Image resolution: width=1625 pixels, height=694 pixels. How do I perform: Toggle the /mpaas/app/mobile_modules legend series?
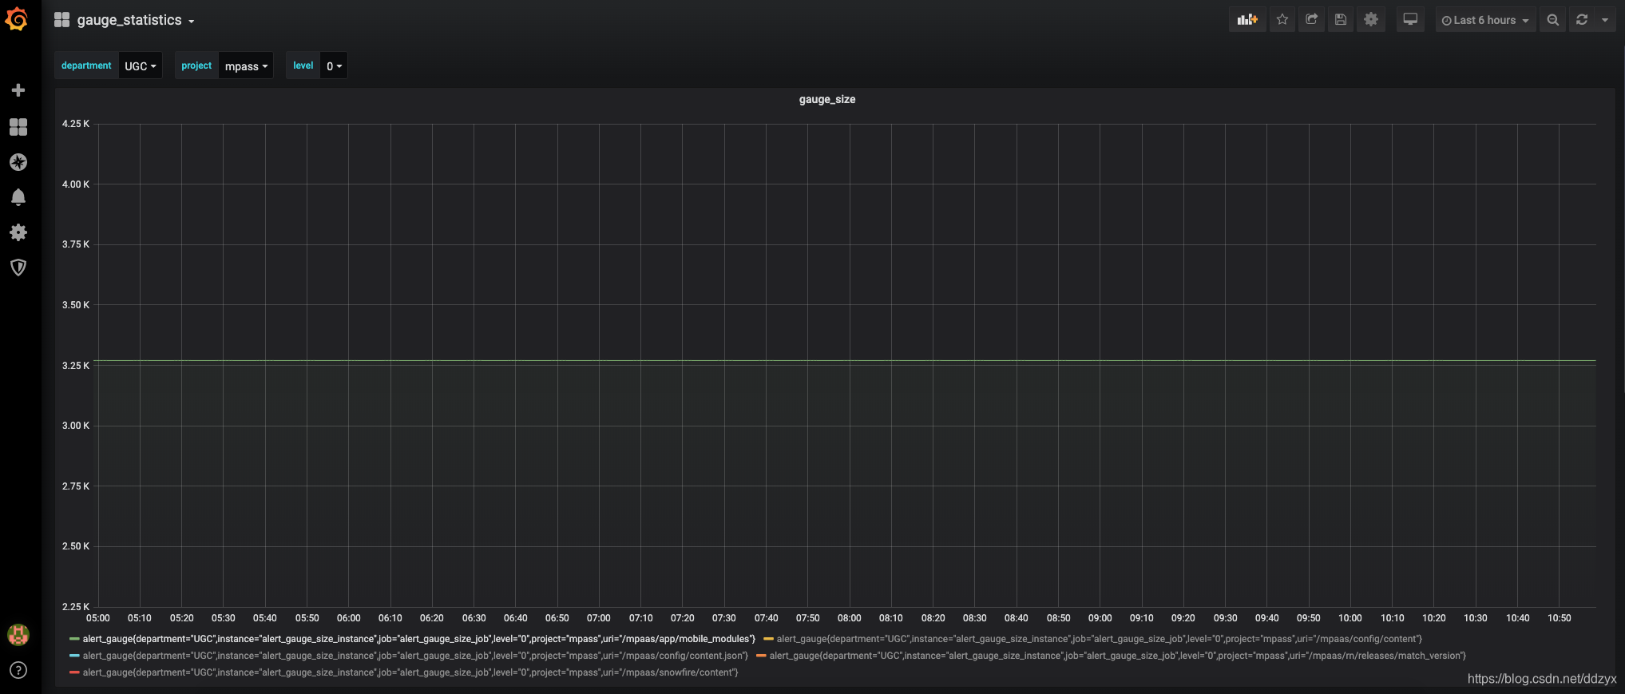click(419, 639)
